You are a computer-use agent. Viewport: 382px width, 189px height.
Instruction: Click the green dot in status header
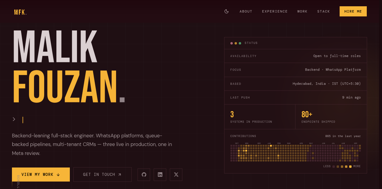pyautogui.click(x=240, y=43)
